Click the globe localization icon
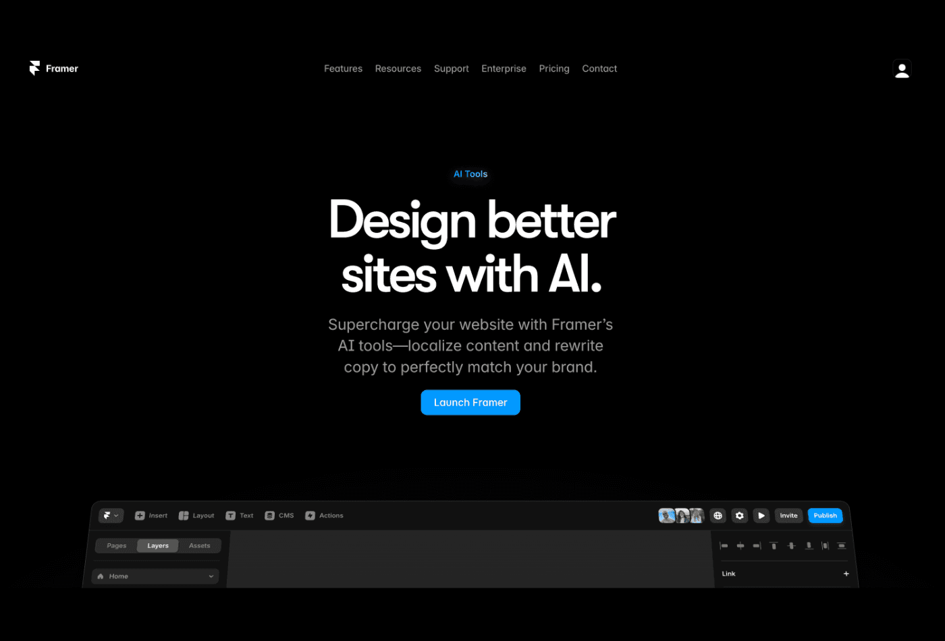Image resolution: width=945 pixels, height=641 pixels. [x=718, y=515]
